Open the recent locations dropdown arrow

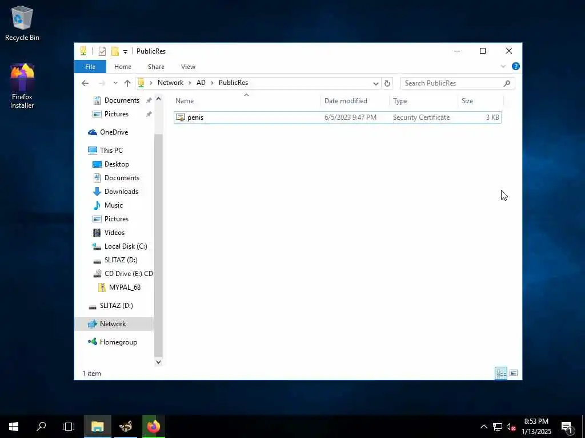coord(115,83)
